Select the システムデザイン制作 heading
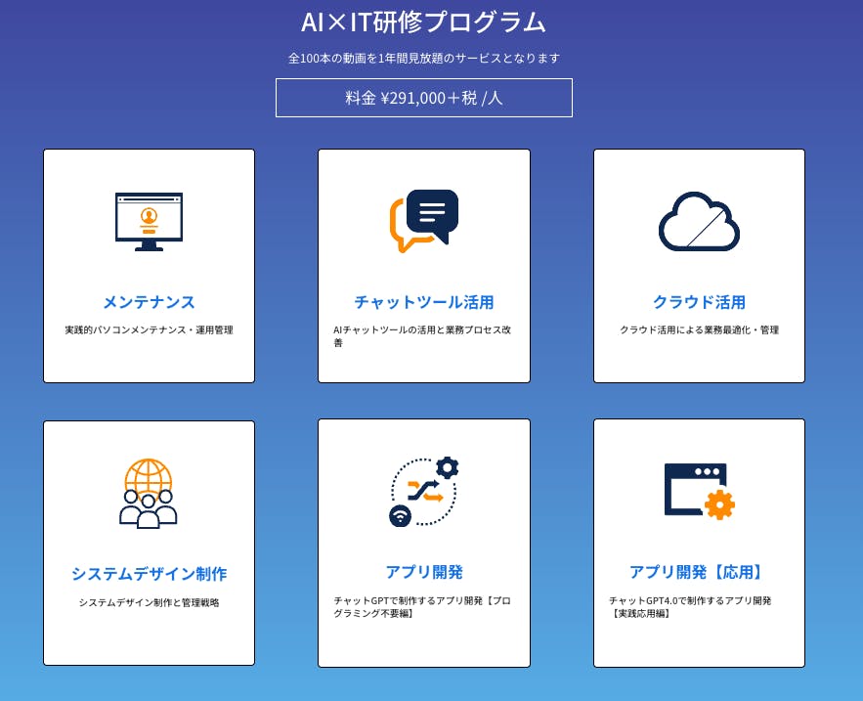 (149, 574)
